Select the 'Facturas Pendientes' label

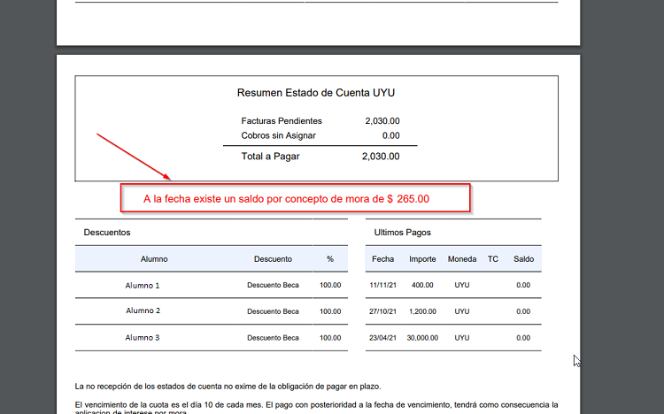click(x=282, y=121)
